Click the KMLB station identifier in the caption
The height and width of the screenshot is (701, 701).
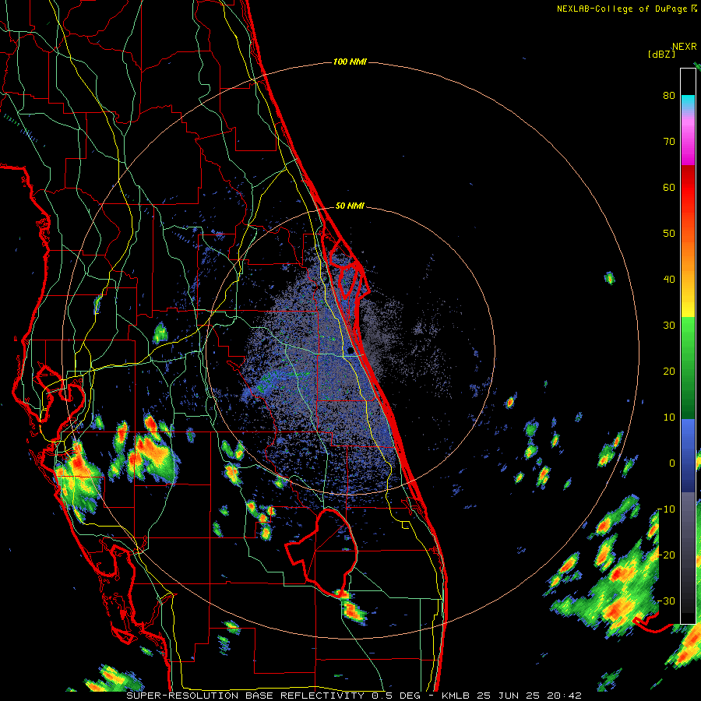(456, 696)
